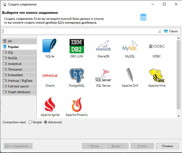The height and width of the screenshot is (153, 182).
Task: Click the scroll-down arrow of driver list
Action: (178, 116)
